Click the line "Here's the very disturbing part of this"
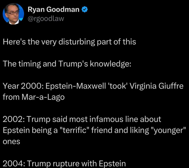 tap(69, 42)
